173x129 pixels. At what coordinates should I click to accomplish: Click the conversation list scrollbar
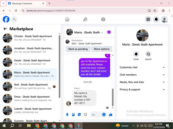click(x=60, y=66)
